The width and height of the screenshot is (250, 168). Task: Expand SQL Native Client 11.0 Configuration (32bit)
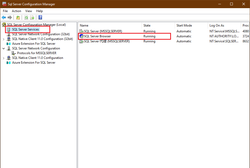3,39
